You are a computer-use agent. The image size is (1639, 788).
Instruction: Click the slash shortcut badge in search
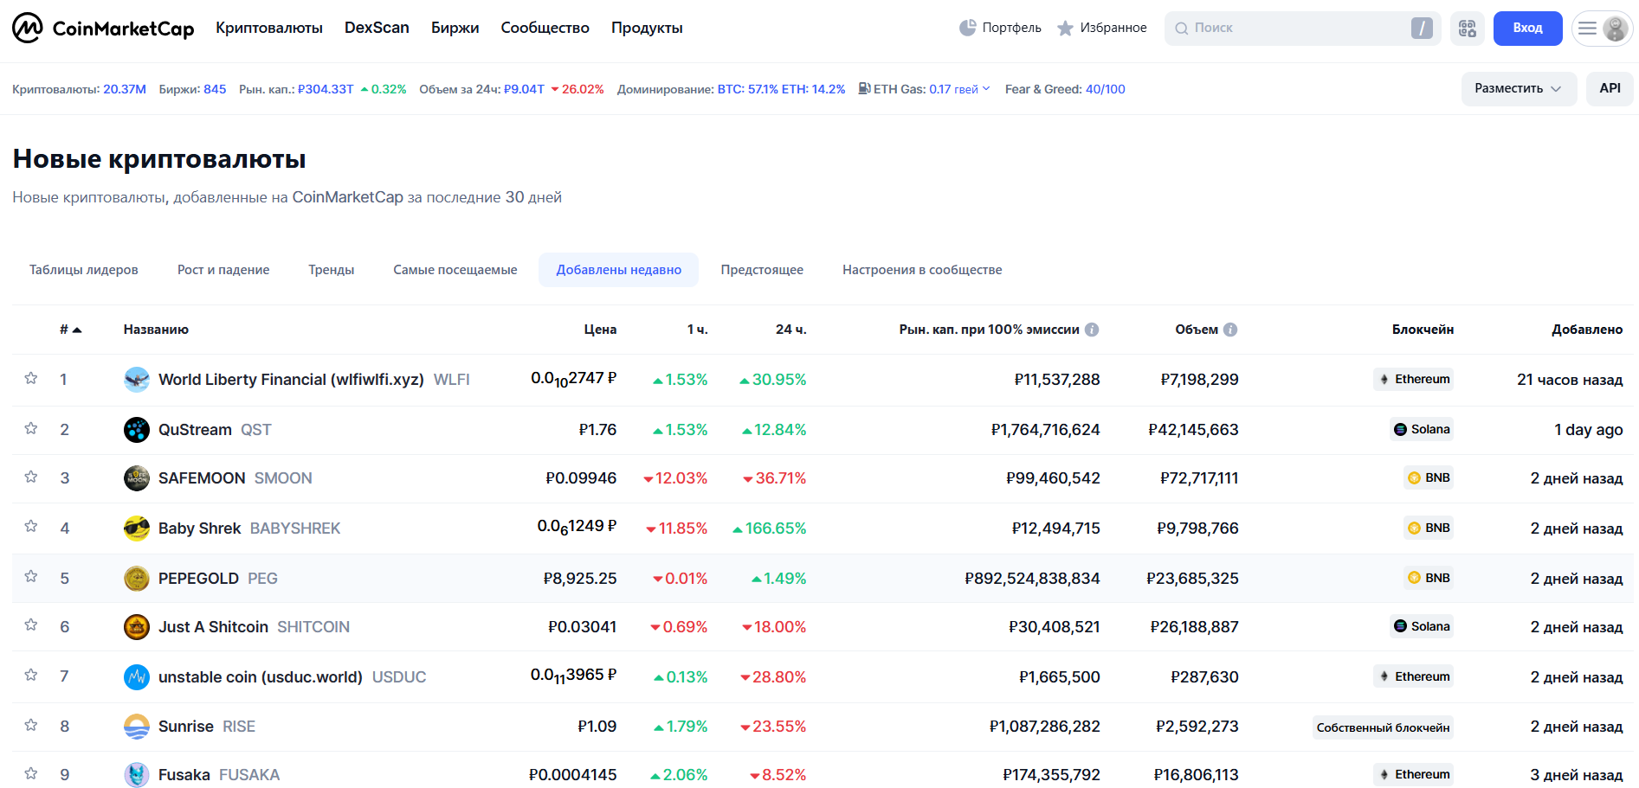[1422, 29]
